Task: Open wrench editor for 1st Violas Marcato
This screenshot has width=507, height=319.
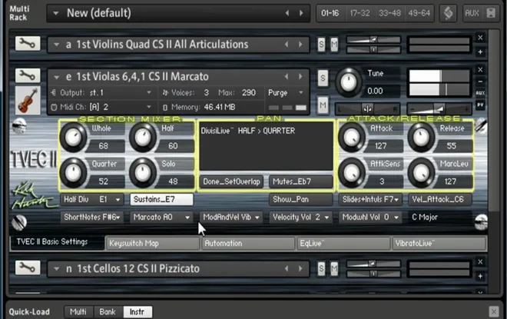Action: 28,75
